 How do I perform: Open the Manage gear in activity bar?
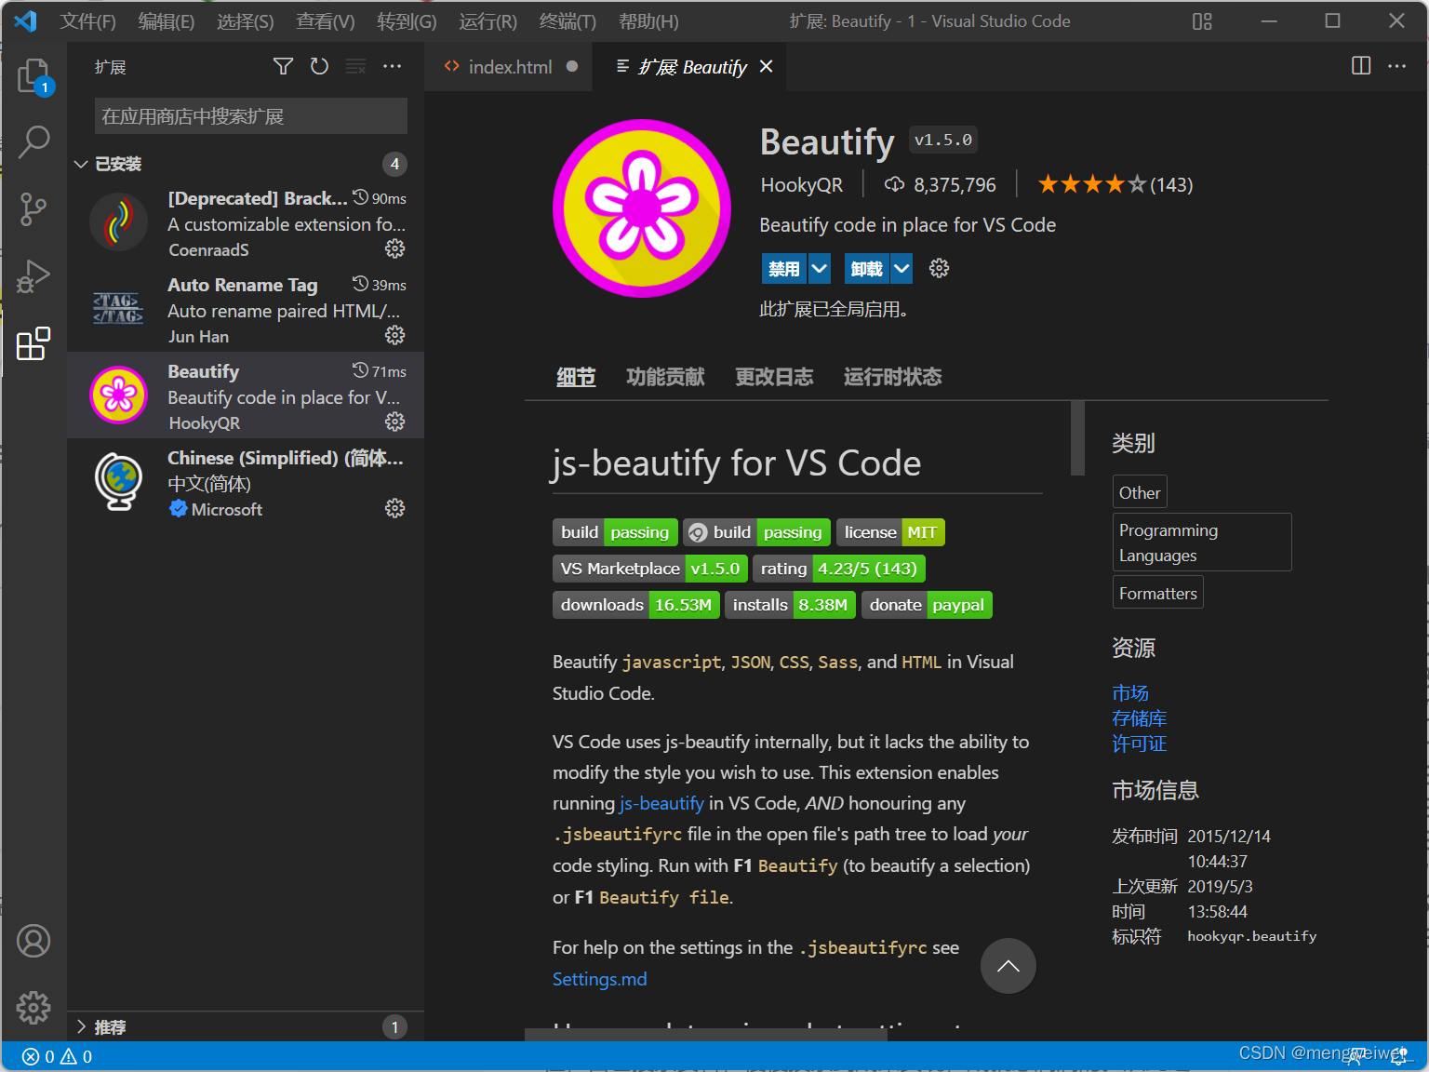[x=33, y=1007]
